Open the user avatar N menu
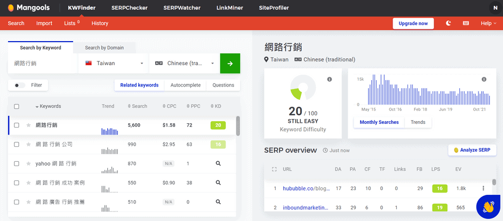 (496, 8)
